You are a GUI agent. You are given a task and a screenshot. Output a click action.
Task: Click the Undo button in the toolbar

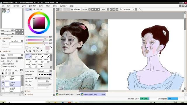tap(57, 9)
